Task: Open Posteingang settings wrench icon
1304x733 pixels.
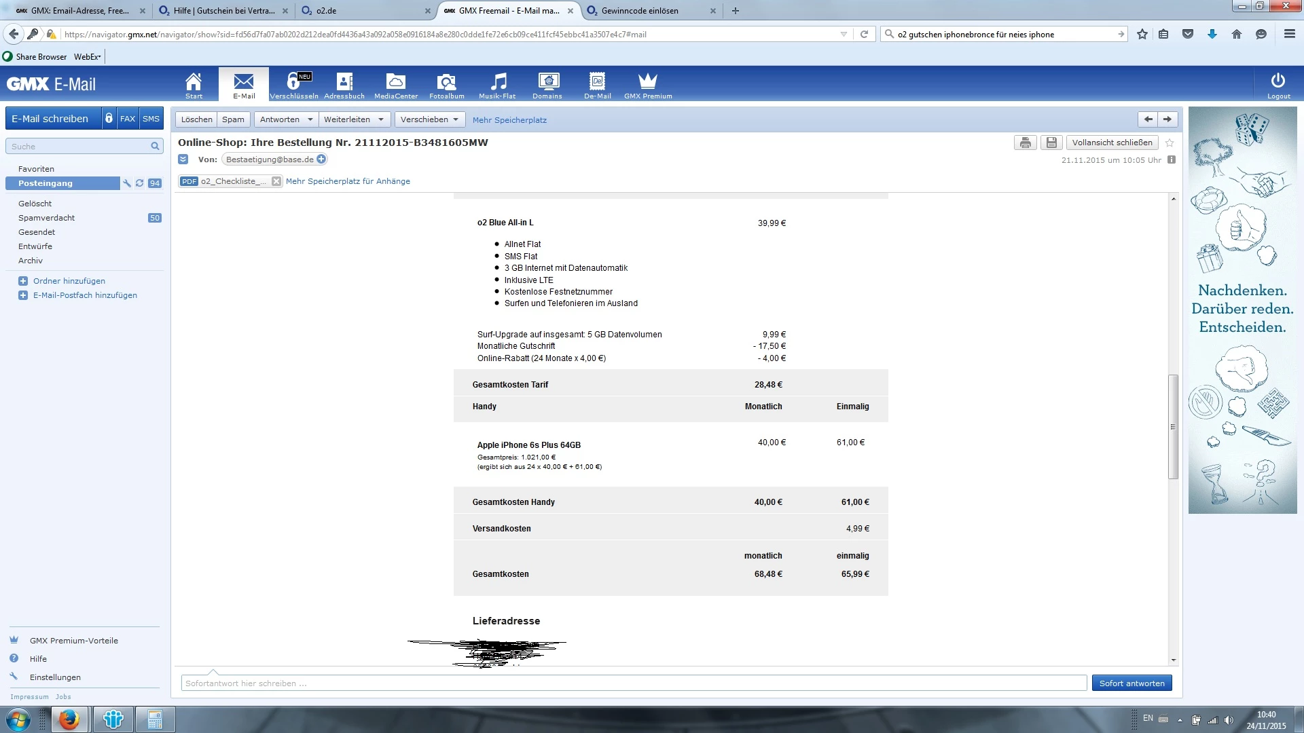Action: coord(127,183)
